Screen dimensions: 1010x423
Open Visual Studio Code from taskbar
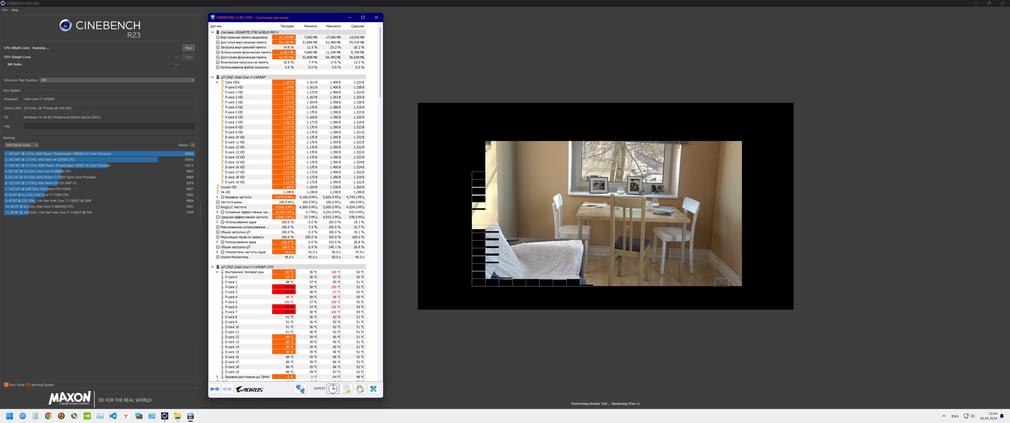coord(113,416)
